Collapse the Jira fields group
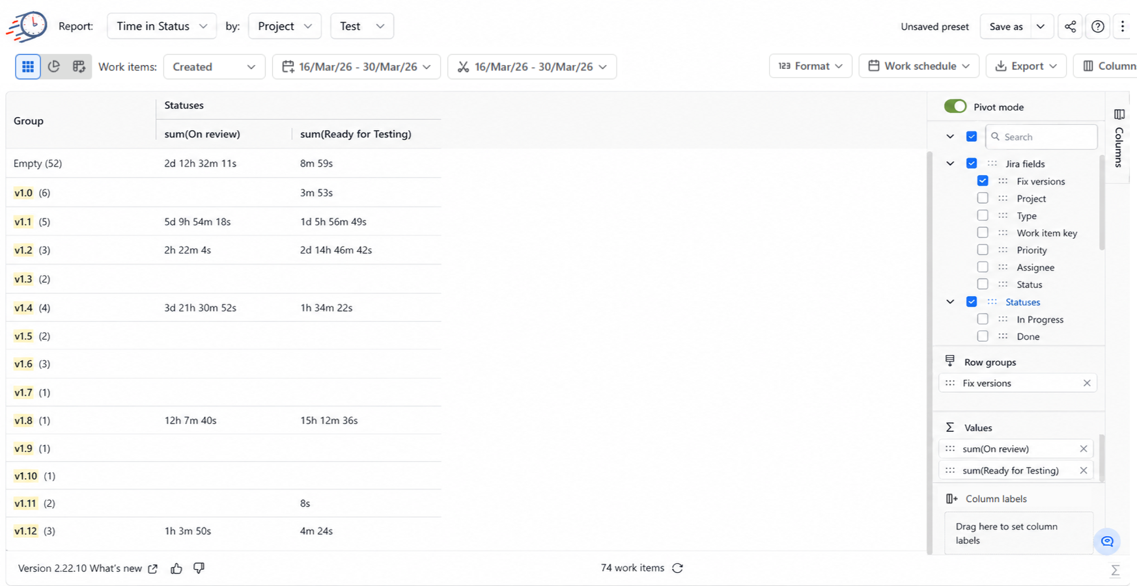 950,163
